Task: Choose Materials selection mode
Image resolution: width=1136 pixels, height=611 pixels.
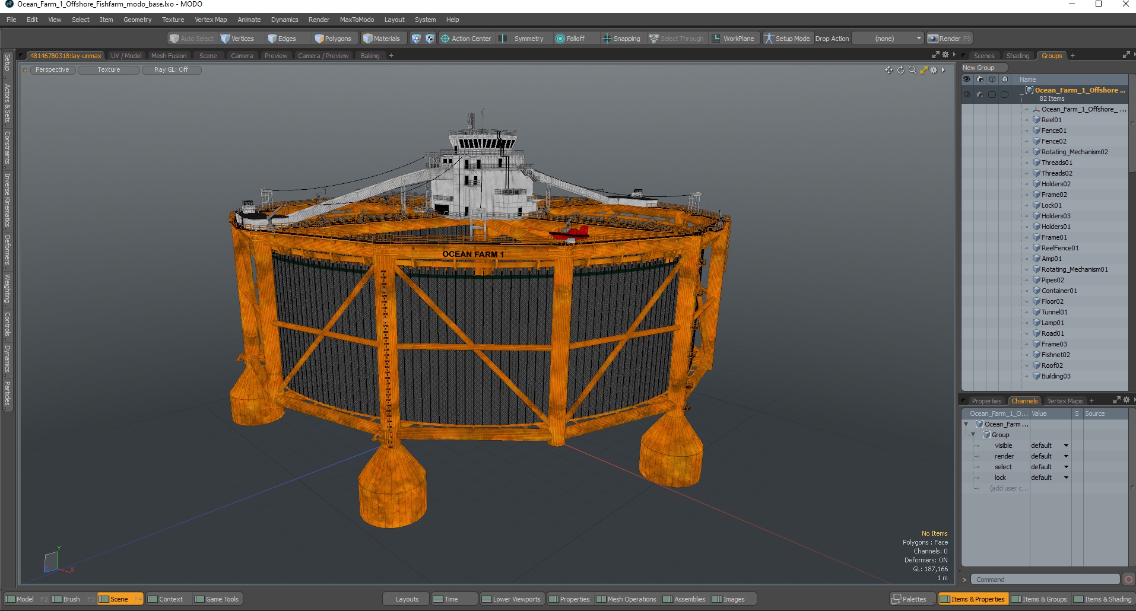Action: click(383, 39)
